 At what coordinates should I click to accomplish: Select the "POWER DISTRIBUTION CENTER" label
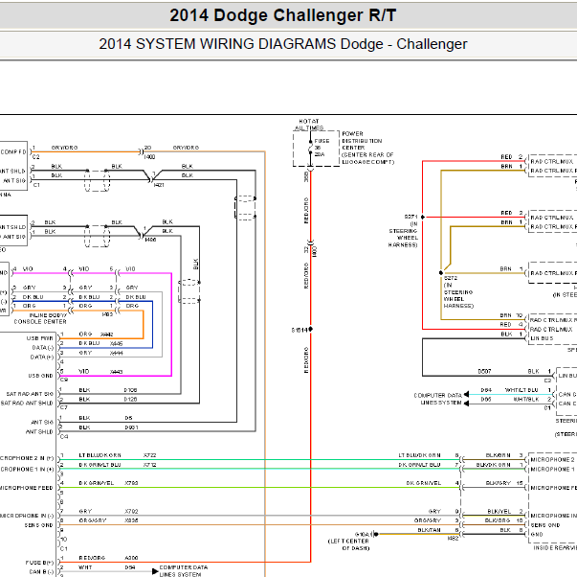[362, 141]
